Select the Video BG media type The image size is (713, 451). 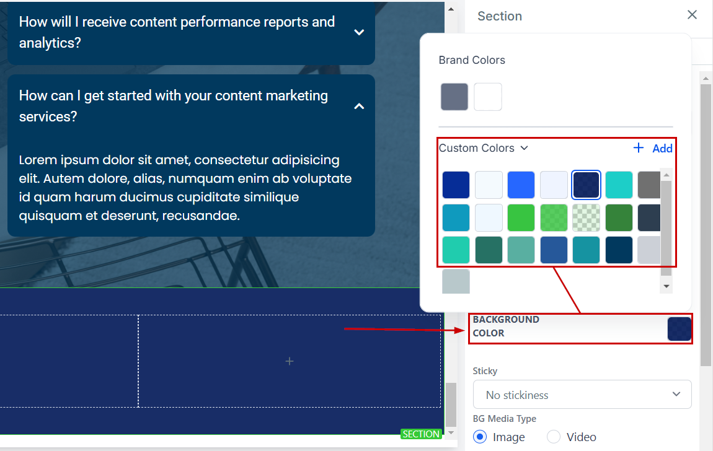[x=554, y=437]
